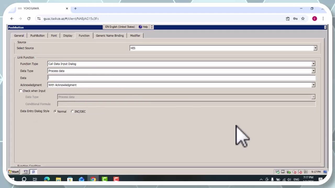Viewport: 335px width, 188px height.
Task: Open Windows search from taskbar
Action: coord(24,179)
